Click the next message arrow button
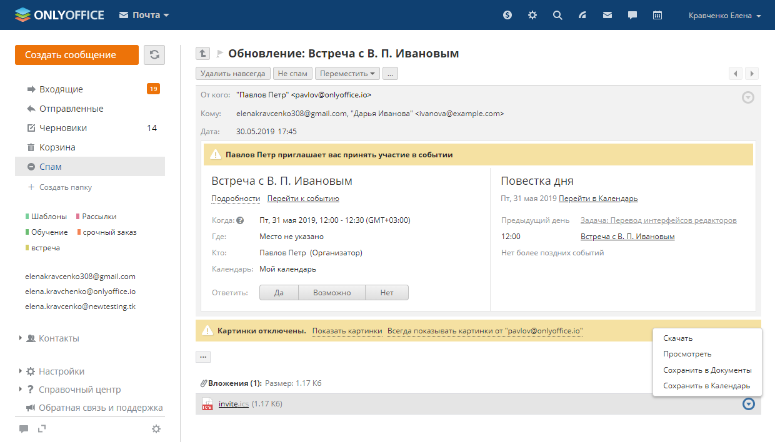 [752, 74]
